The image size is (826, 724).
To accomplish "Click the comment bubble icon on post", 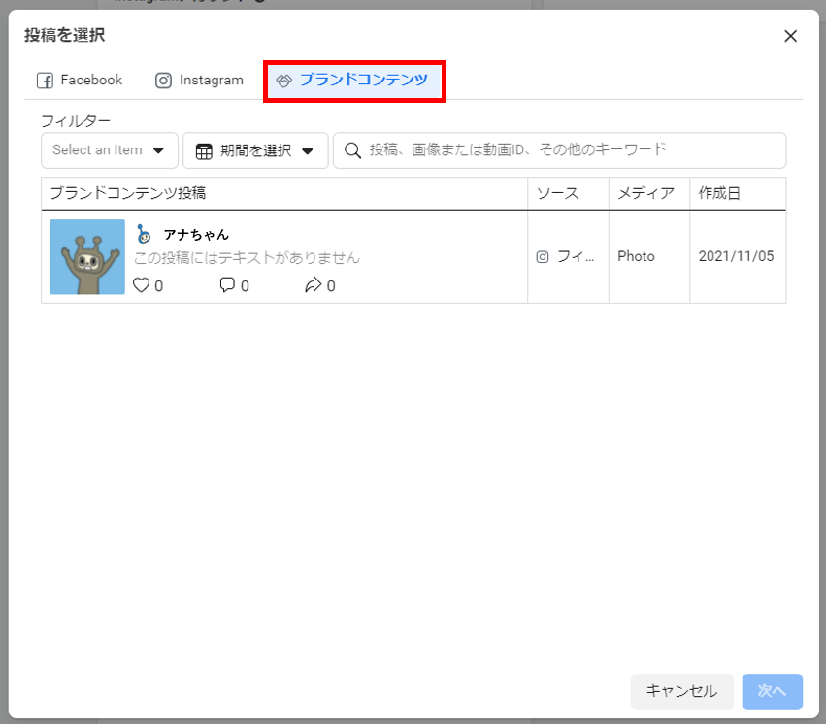I will point(227,285).
